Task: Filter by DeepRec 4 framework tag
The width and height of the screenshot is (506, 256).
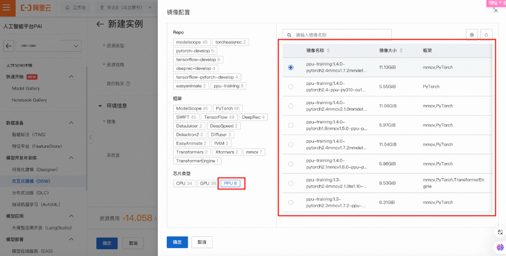Action: tap(253, 117)
